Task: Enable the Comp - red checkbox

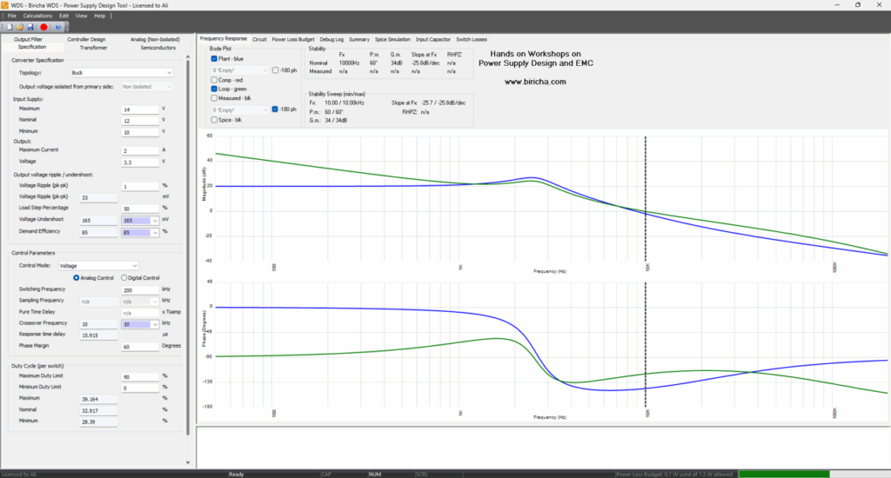Action: tap(215, 79)
